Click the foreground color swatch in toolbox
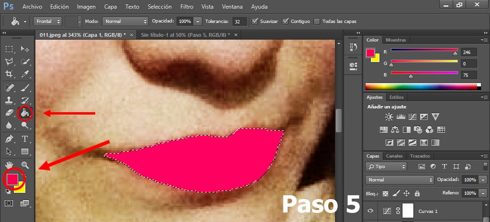490x222 pixels. point(12,180)
